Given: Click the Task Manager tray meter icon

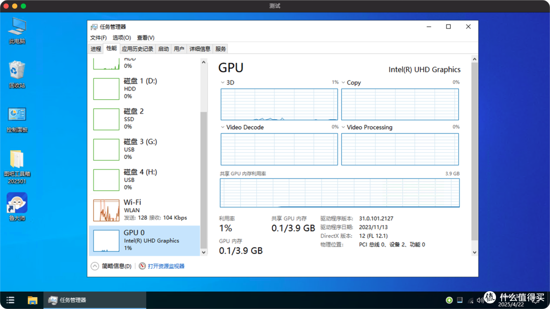Looking at the screenshot, I should click(459, 300).
